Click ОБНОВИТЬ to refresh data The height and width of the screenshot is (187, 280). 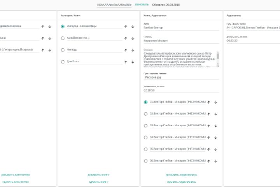click(142, 4)
